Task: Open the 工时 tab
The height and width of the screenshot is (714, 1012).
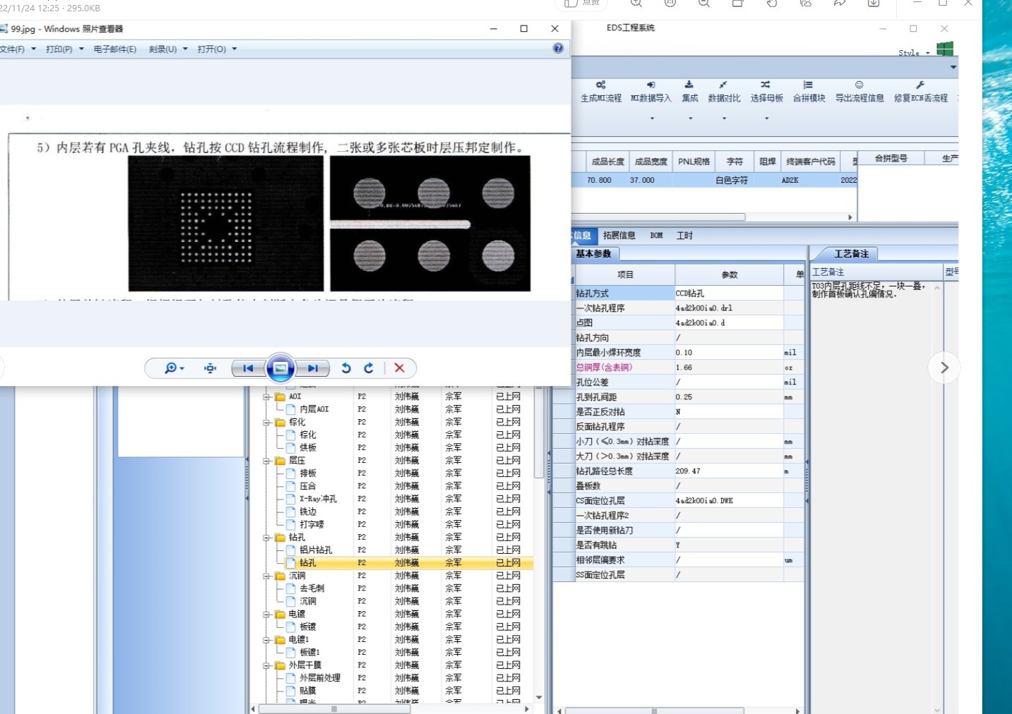Action: (684, 236)
